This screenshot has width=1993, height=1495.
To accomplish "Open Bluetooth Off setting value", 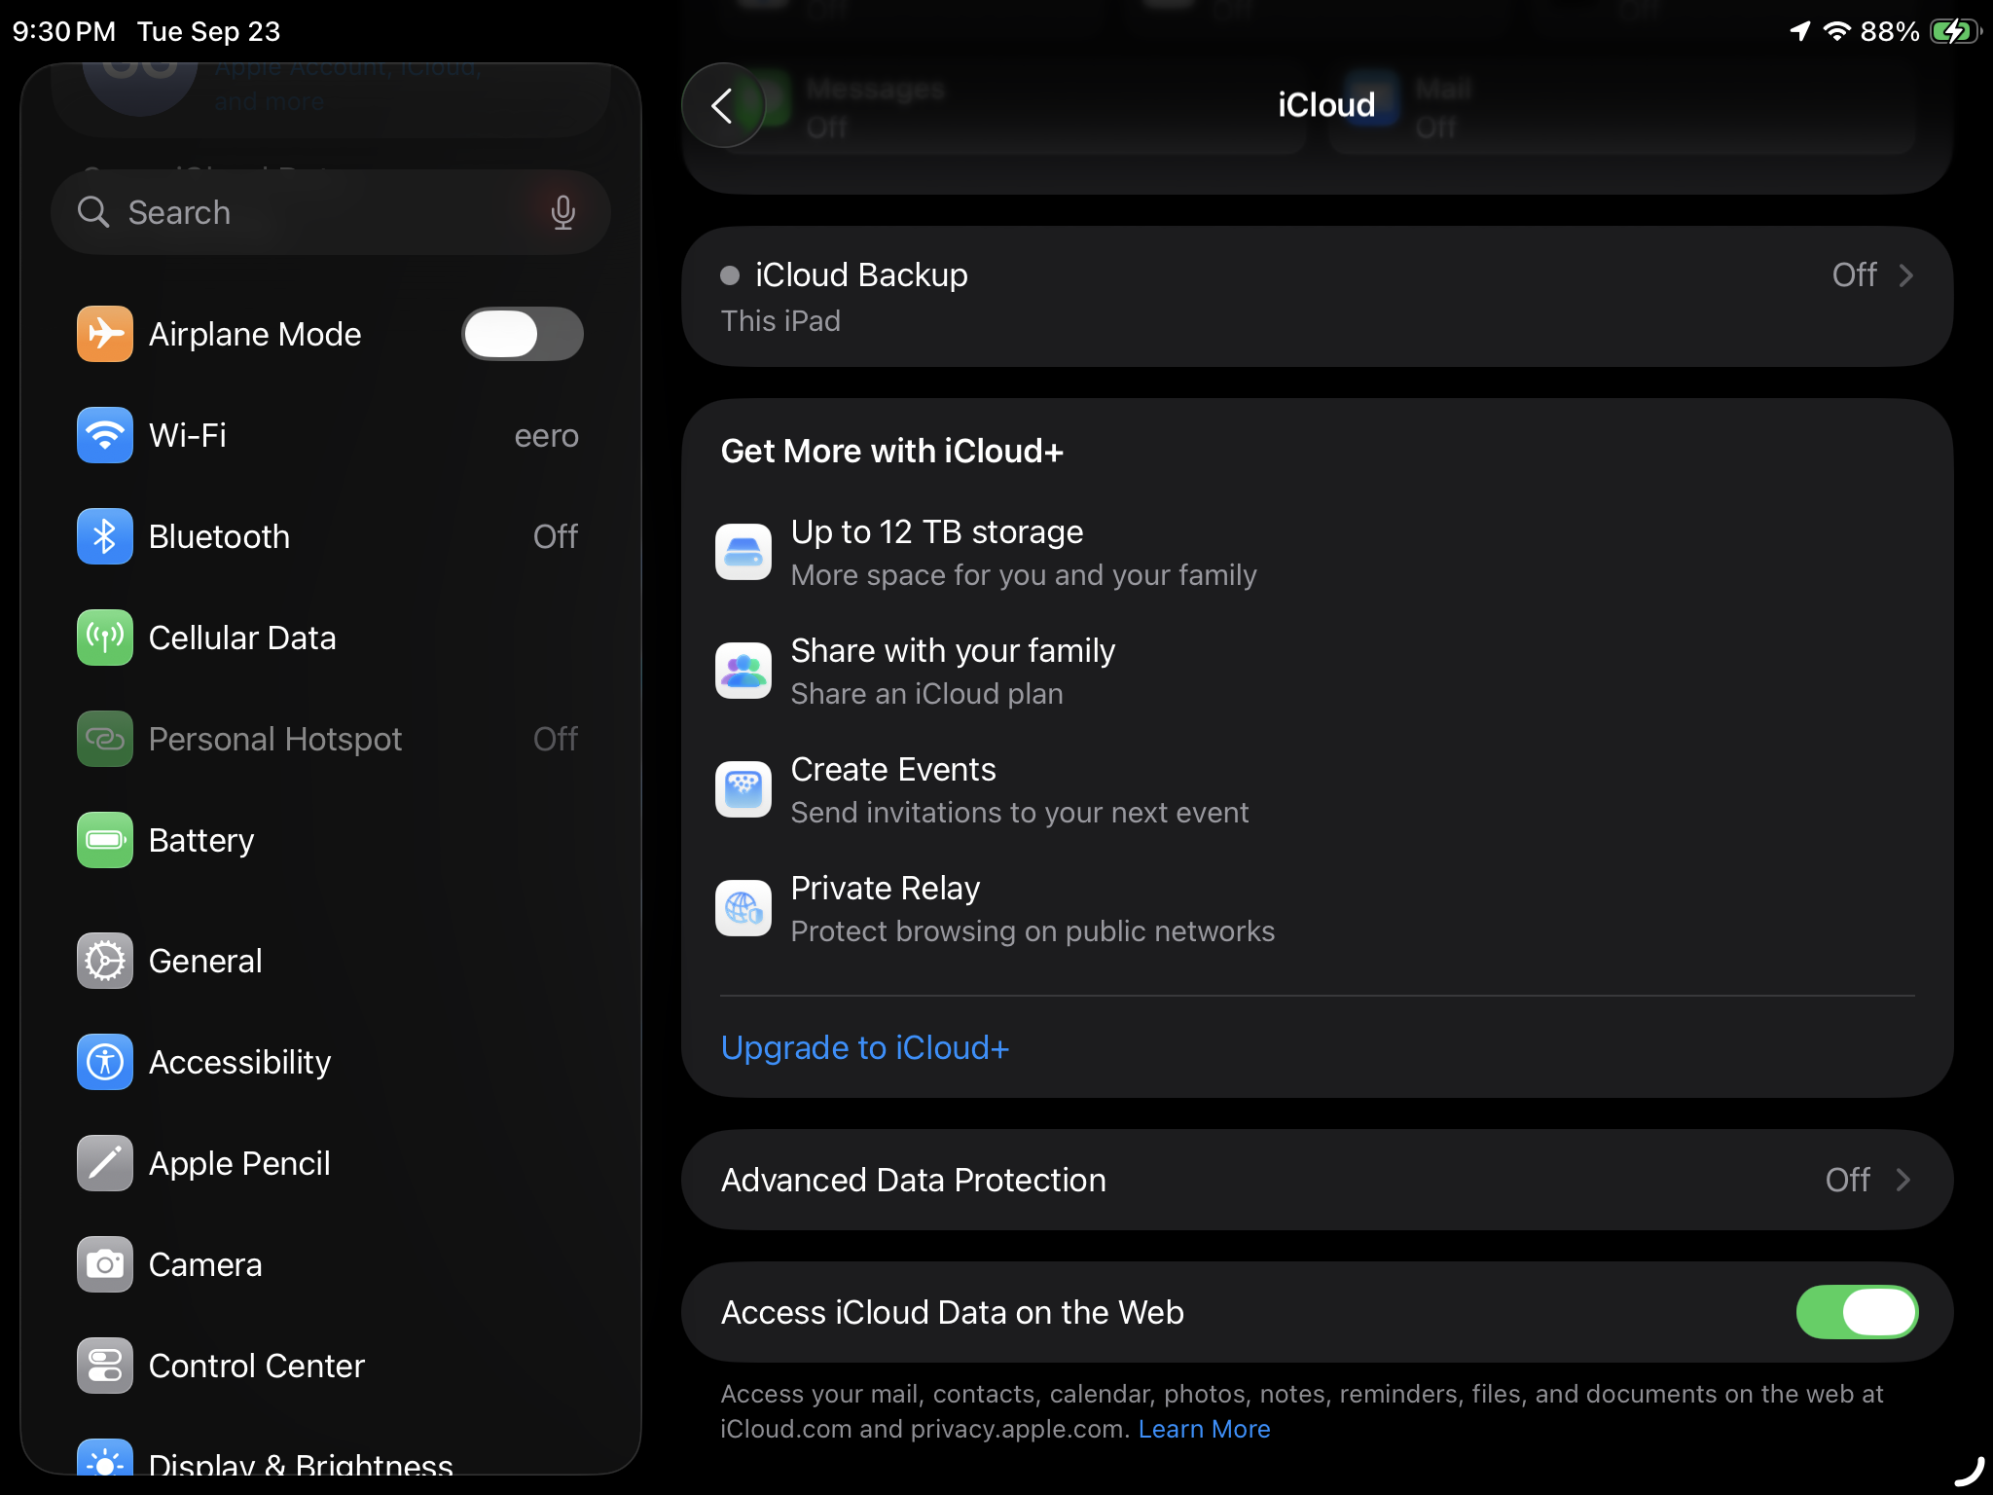I will (555, 536).
